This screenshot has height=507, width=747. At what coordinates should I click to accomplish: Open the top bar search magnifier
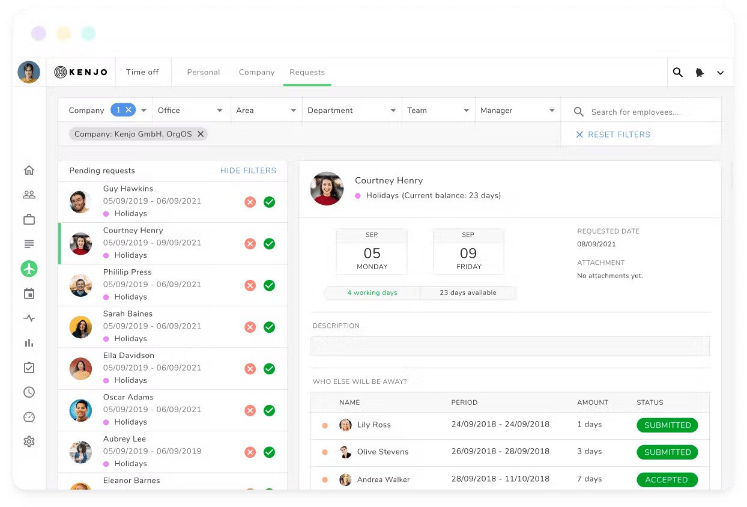pos(677,72)
